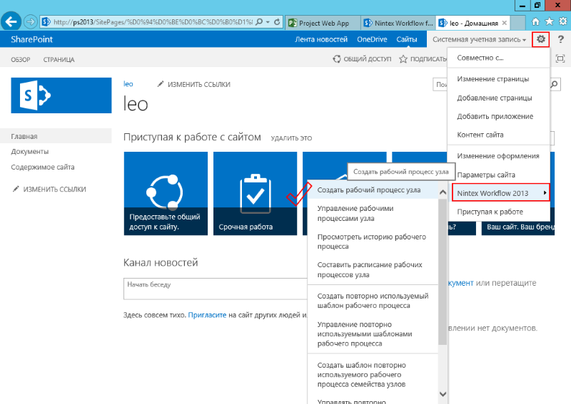Click the focus on content icon
Image resolution: width=571 pixels, height=404 pixels.
click(560, 58)
